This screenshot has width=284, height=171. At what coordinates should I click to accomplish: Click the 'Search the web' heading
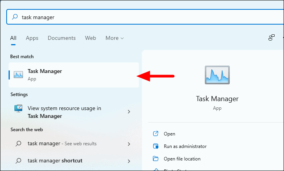(27, 130)
